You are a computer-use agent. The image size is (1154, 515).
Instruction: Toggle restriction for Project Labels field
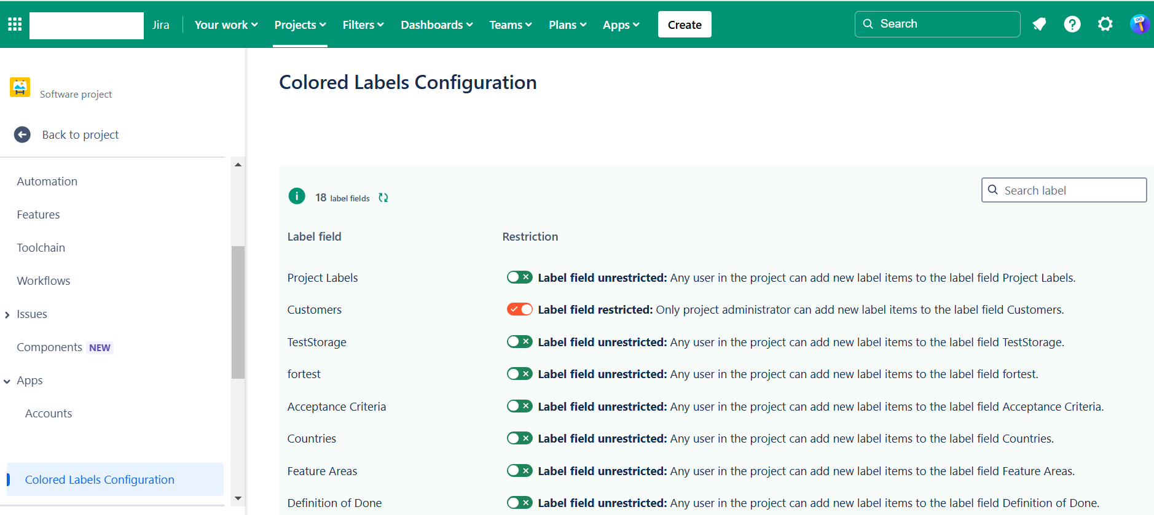click(x=519, y=277)
